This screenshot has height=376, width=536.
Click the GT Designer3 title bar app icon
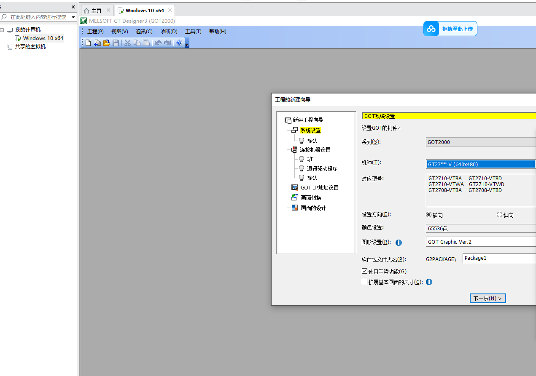tap(84, 21)
